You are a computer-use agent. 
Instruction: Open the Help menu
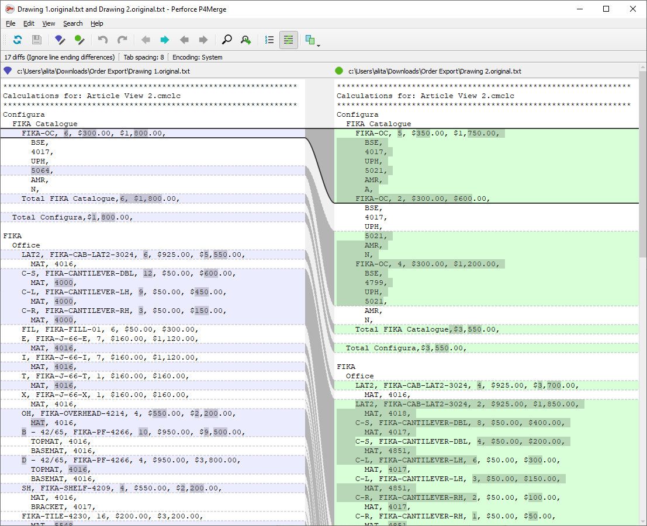[97, 23]
